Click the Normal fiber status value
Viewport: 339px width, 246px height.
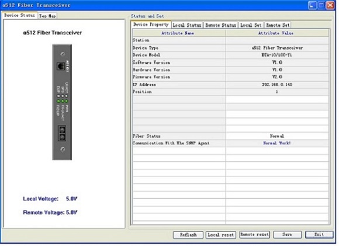(277, 136)
